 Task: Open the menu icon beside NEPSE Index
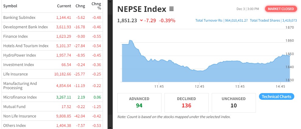(x=171, y=9)
